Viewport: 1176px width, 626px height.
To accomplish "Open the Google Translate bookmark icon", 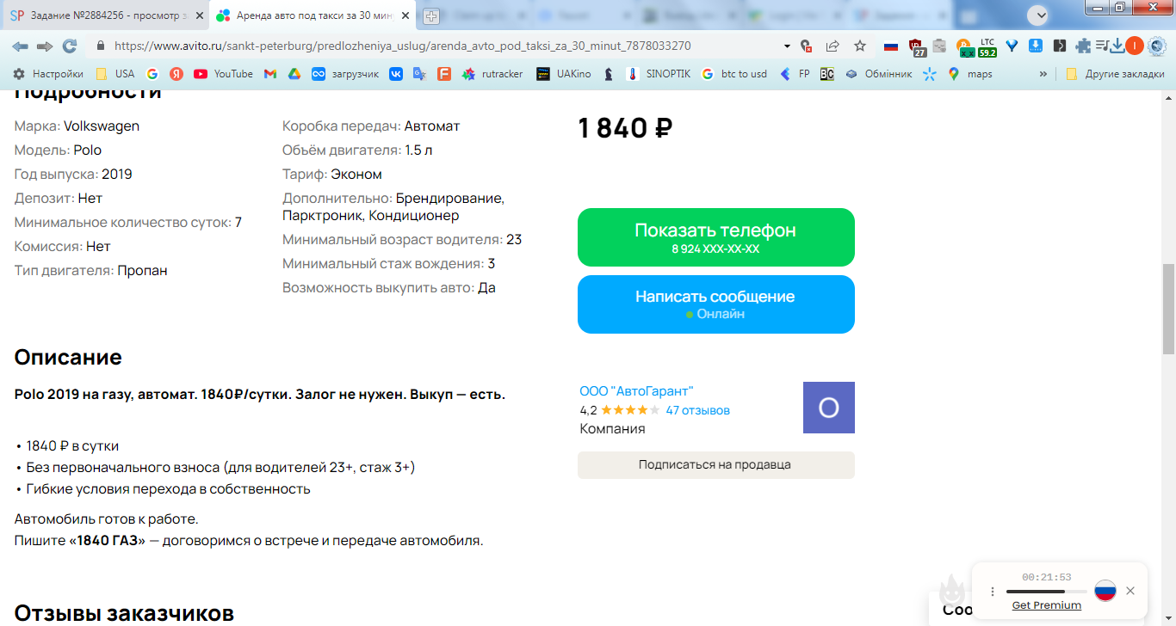I will (x=419, y=74).
